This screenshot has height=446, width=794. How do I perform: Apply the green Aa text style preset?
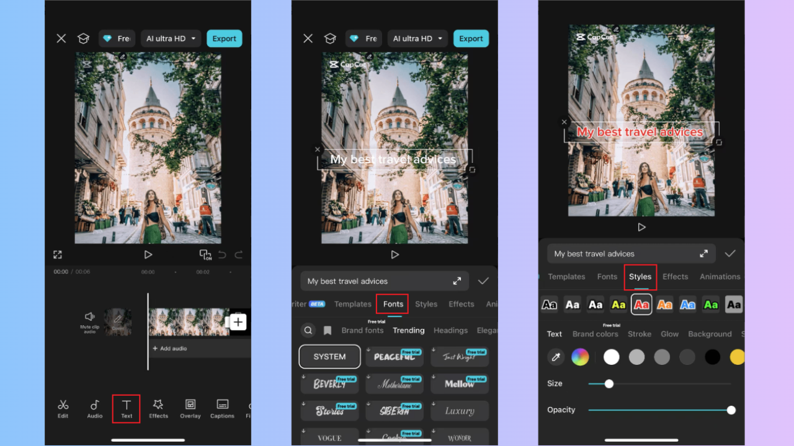pyautogui.click(x=711, y=304)
